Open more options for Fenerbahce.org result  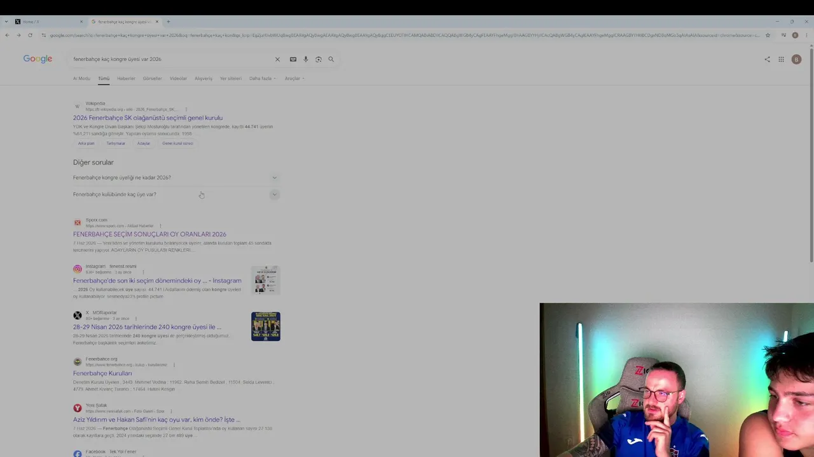pos(174,365)
